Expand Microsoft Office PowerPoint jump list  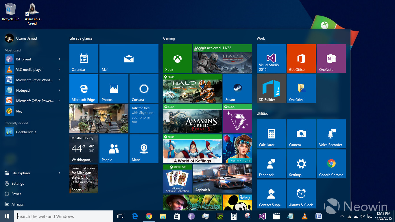click(59, 101)
